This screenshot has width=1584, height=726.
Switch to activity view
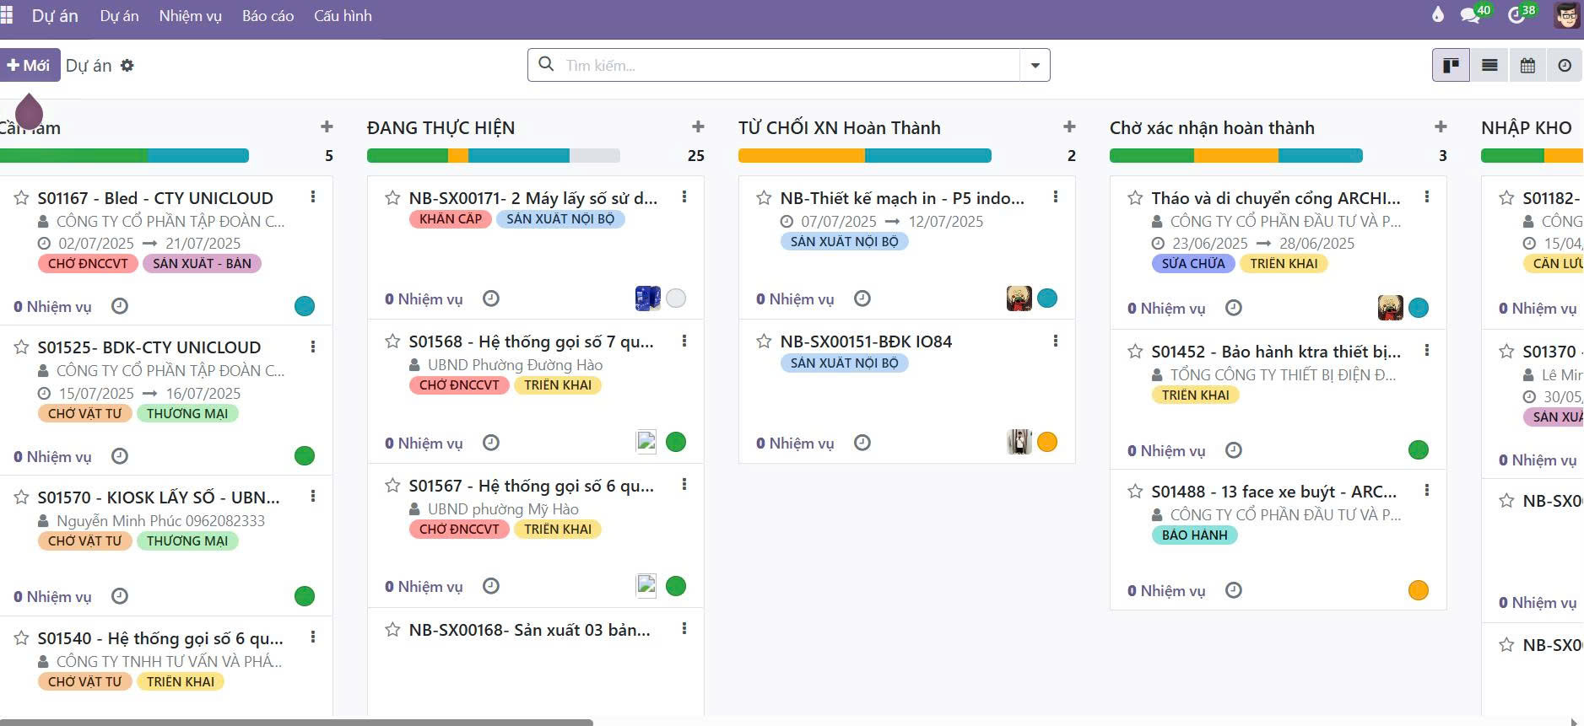1565,65
